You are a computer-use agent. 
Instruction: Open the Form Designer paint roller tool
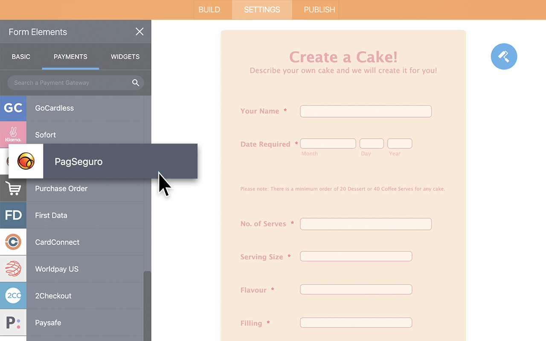504,56
